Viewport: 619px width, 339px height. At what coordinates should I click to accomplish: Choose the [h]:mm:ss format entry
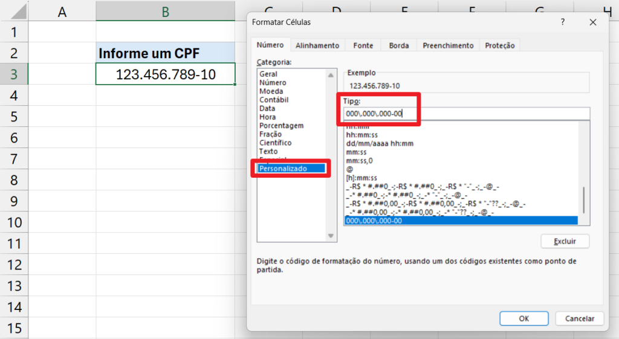click(x=361, y=178)
